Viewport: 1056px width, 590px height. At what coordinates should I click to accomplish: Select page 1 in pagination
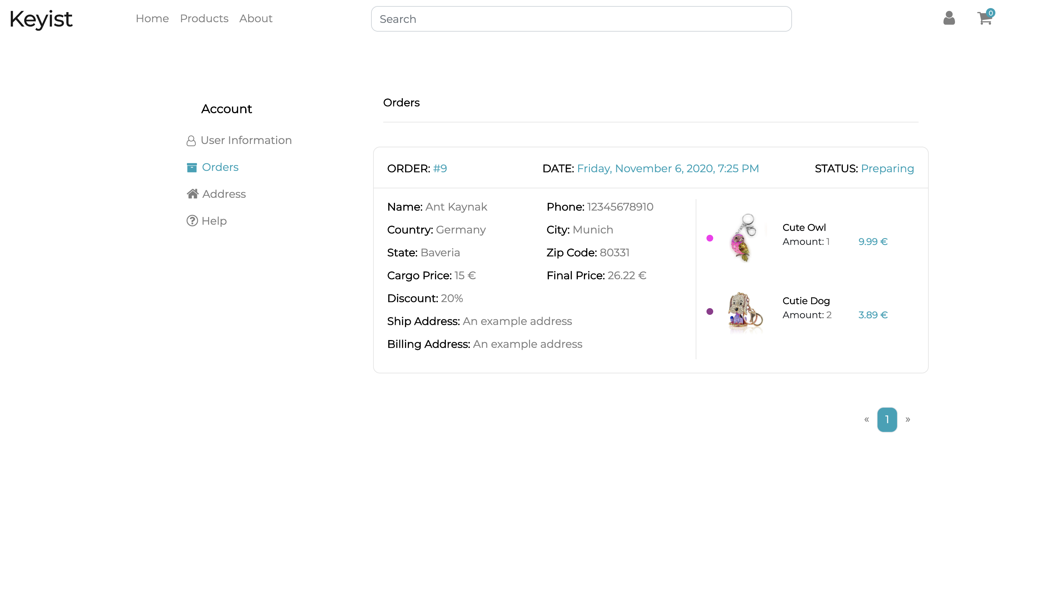click(887, 419)
